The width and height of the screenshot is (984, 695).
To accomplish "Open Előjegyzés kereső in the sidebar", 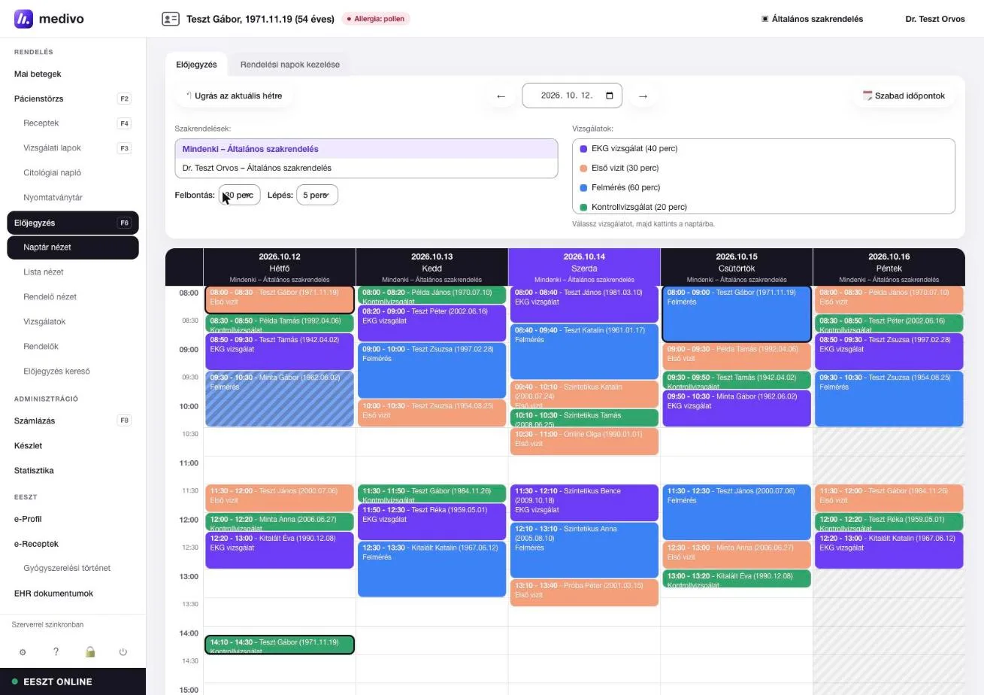I will click(73, 372).
